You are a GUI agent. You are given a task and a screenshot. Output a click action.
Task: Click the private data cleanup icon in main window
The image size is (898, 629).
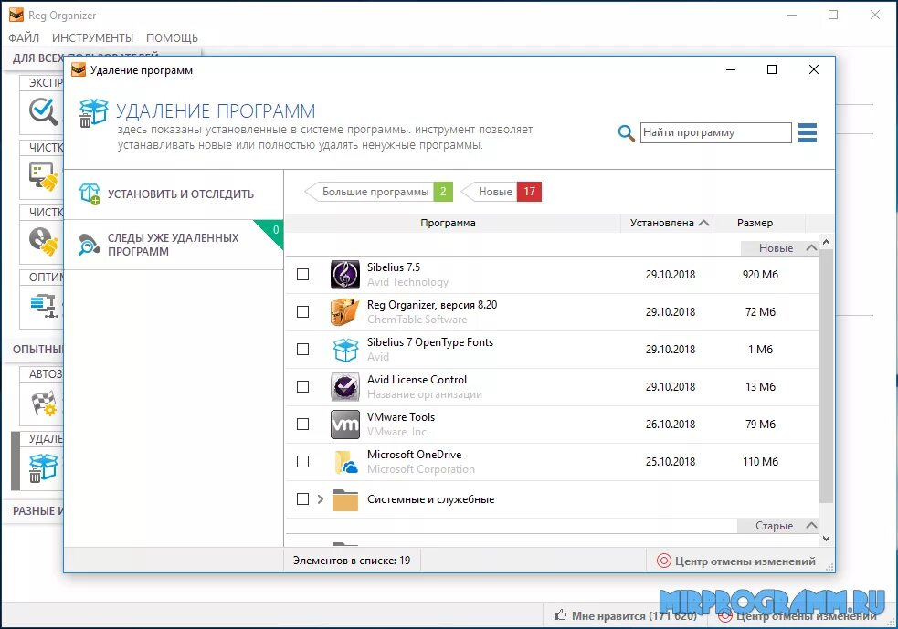pyautogui.click(x=44, y=241)
